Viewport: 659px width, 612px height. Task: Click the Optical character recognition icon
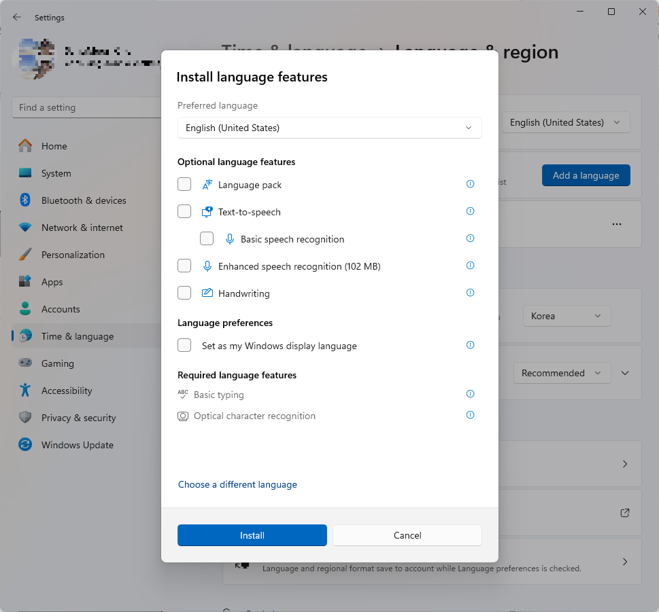click(183, 416)
